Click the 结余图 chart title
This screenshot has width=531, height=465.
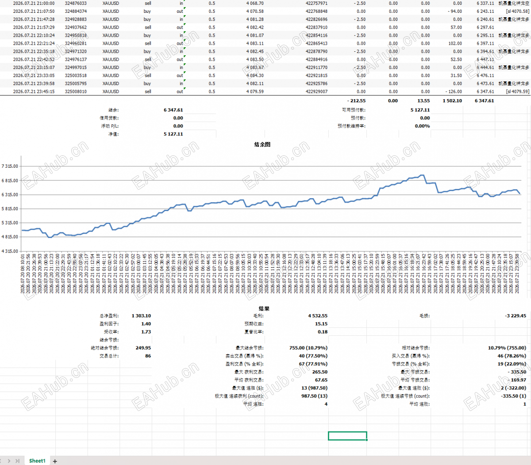[x=262, y=145]
